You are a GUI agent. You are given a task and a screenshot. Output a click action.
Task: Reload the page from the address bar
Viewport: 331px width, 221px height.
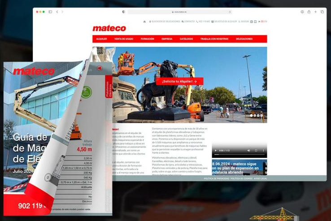[230, 12]
